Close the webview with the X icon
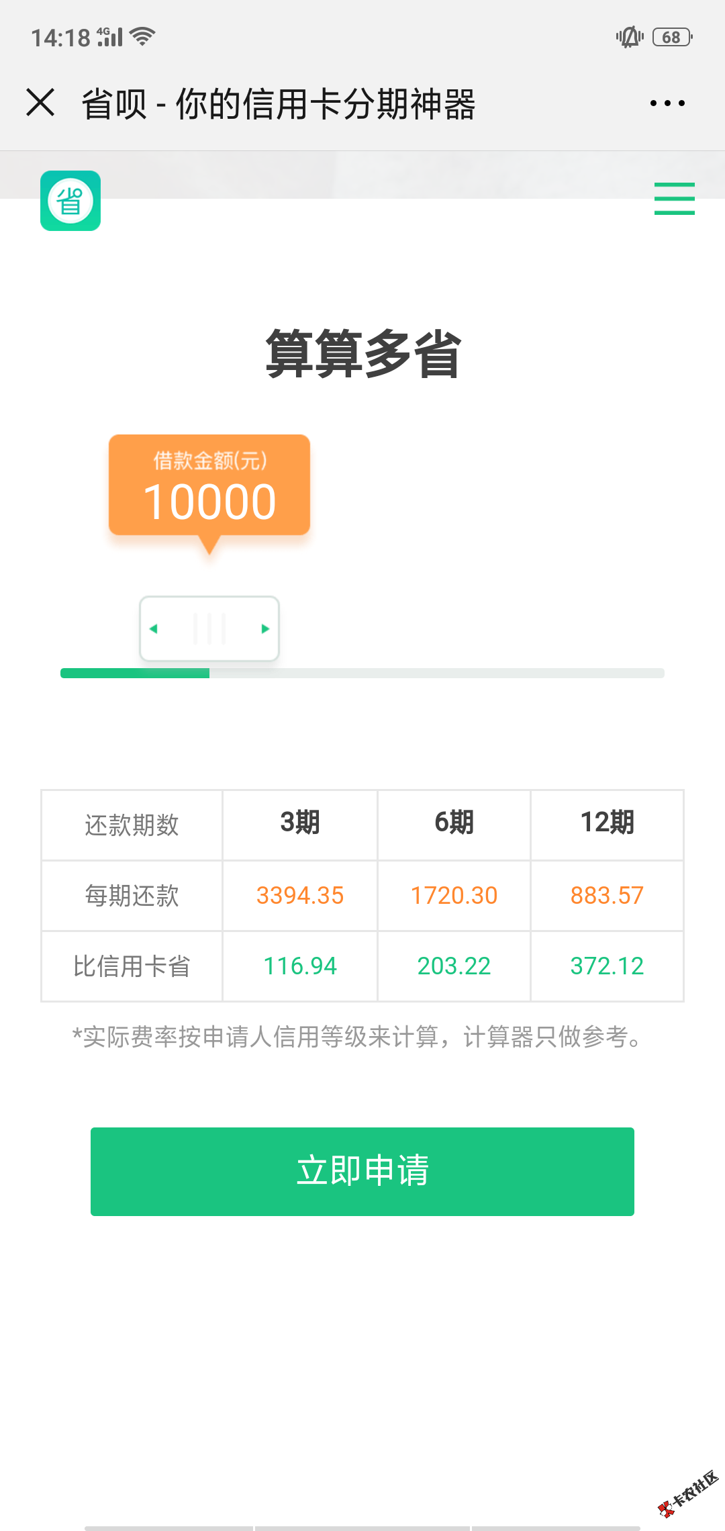 pos(40,103)
